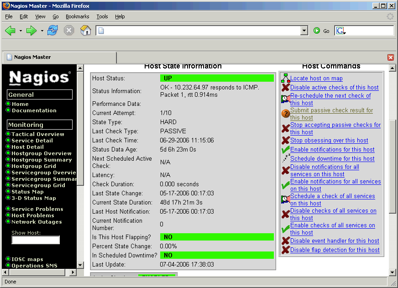Click the main page scrollbar down arrow
398x288 pixels.
[392, 272]
